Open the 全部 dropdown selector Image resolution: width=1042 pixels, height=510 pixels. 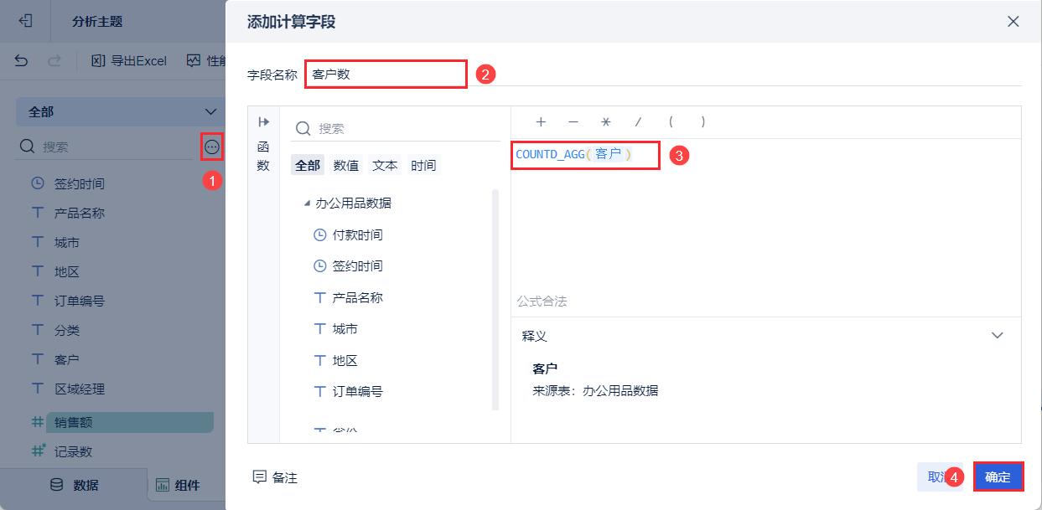117,111
